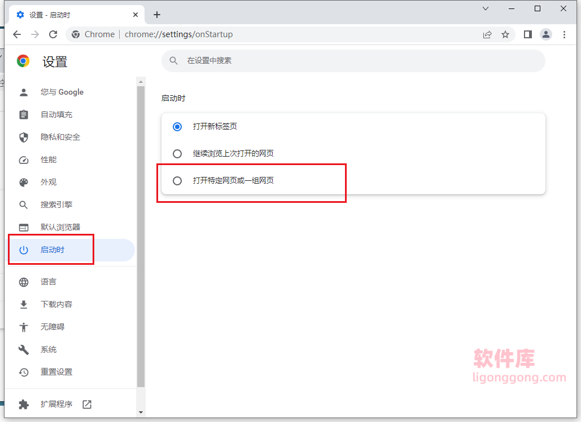Click the browser back arrow
581x422 pixels.
(17, 34)
